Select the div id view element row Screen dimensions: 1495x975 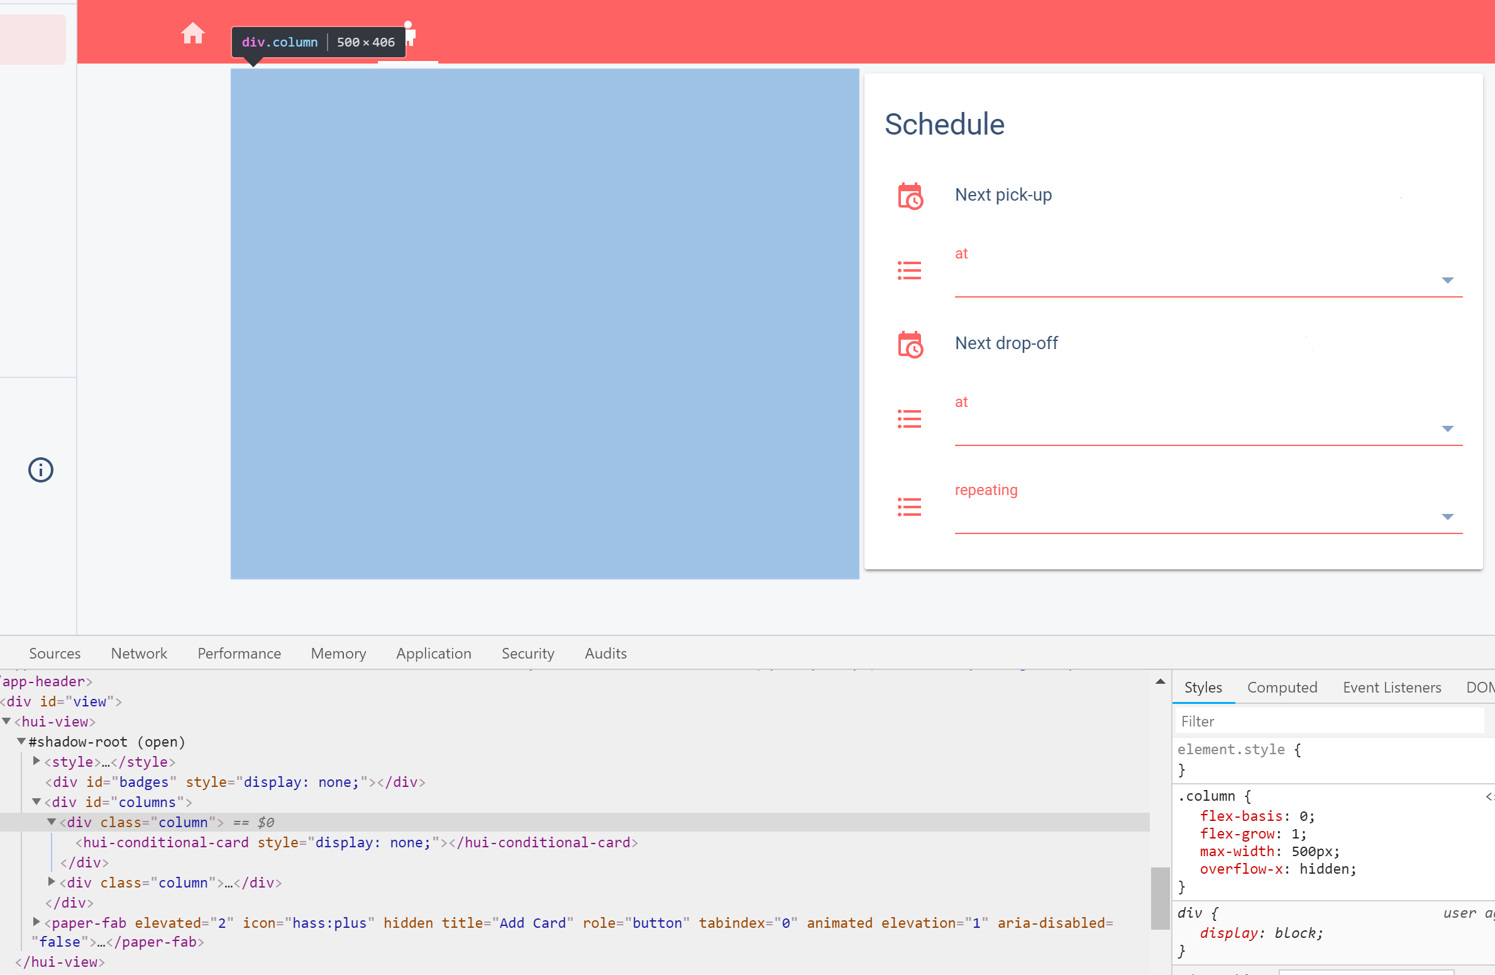tap(62, 701)
